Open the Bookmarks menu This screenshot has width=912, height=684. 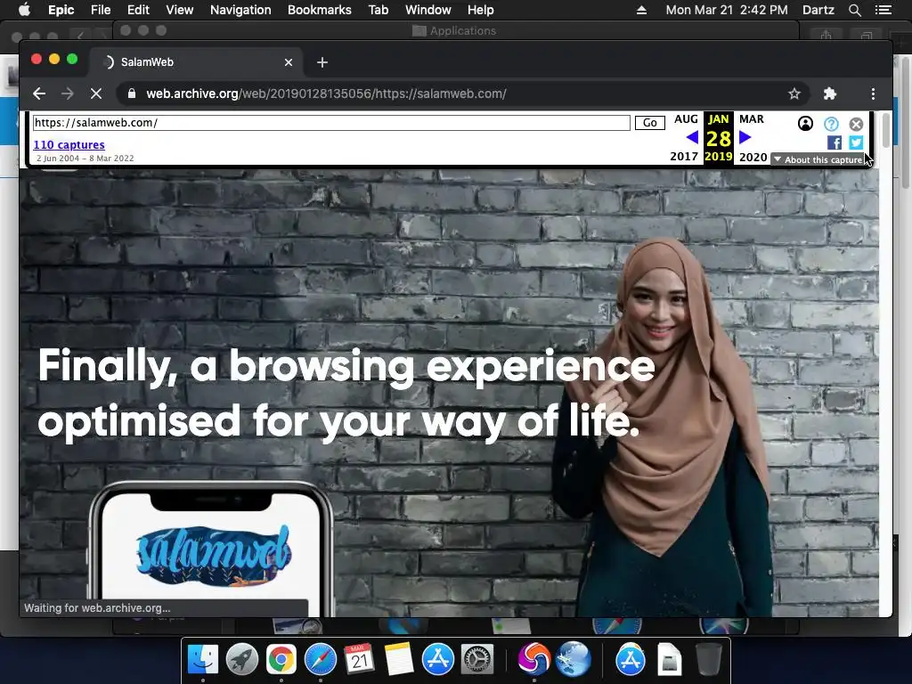320,10
